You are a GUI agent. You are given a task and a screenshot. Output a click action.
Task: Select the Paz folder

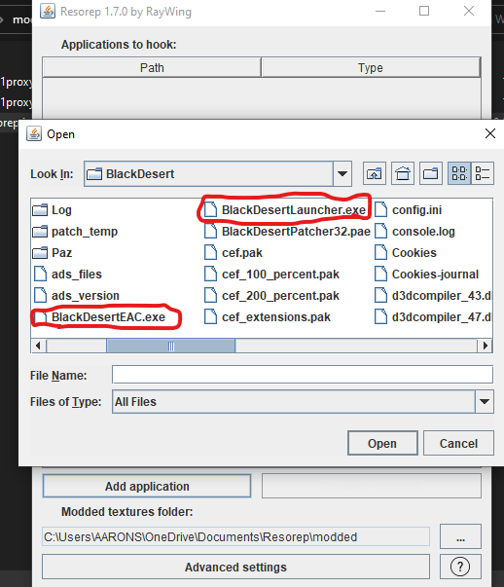pos(53,253)
